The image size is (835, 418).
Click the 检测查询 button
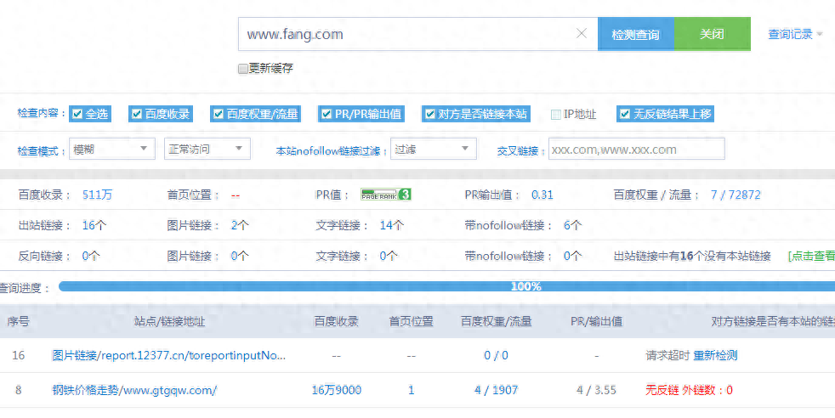[x=635, y=35]
